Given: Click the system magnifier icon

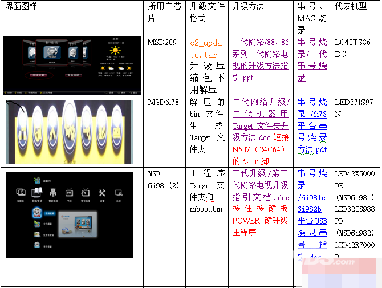Looking at the screenshot, I should pyautogui.click(x=119, y=193).
